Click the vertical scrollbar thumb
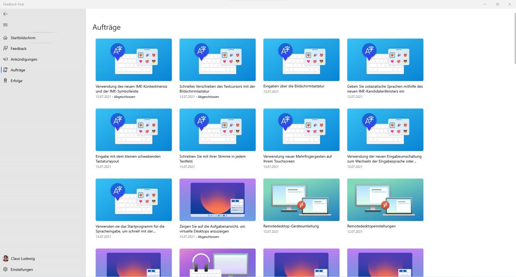 [514, 38]
